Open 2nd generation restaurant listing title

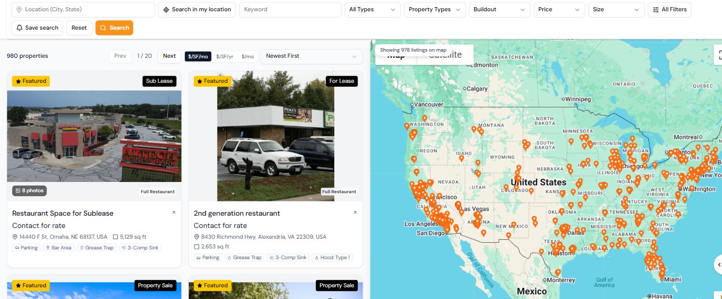pyautogui.click(x=237, y=213)
